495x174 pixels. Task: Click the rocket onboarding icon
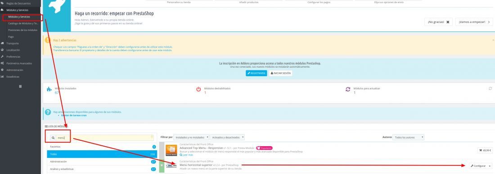coord(57,7)
